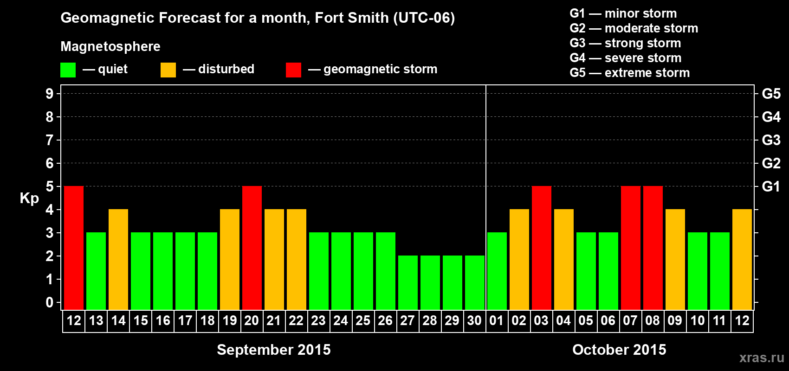The image size is (789, 371).
Task: Click the G1 label on right axis
Action: coord(771,186)
